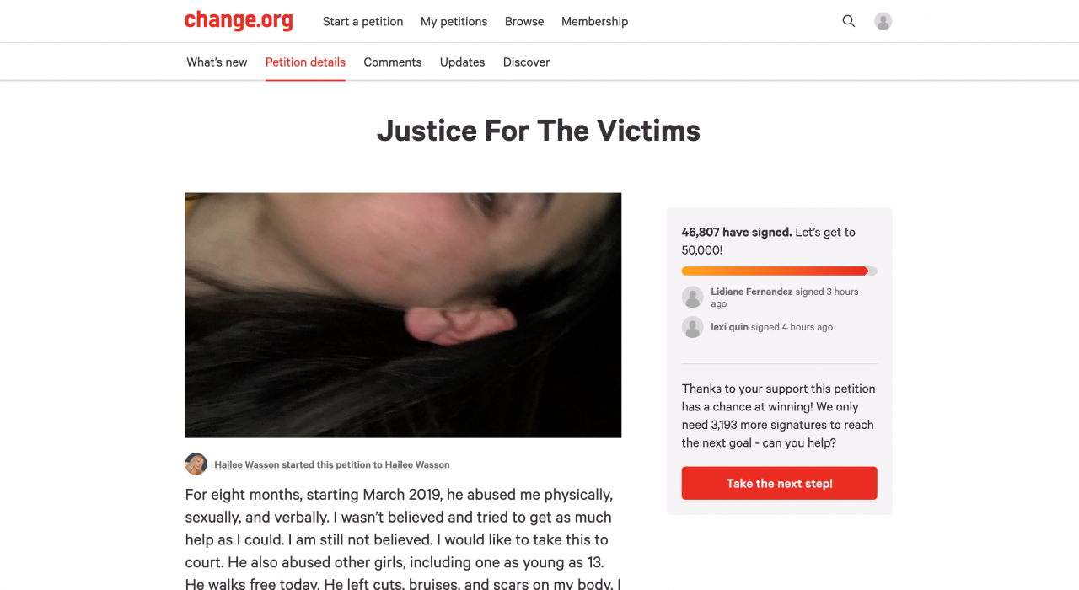This screenshot has width=1079, height=590.
Task: Open petition recipient Hailee Wasson link
Action: pyautogui.click(x=417, y=464)
